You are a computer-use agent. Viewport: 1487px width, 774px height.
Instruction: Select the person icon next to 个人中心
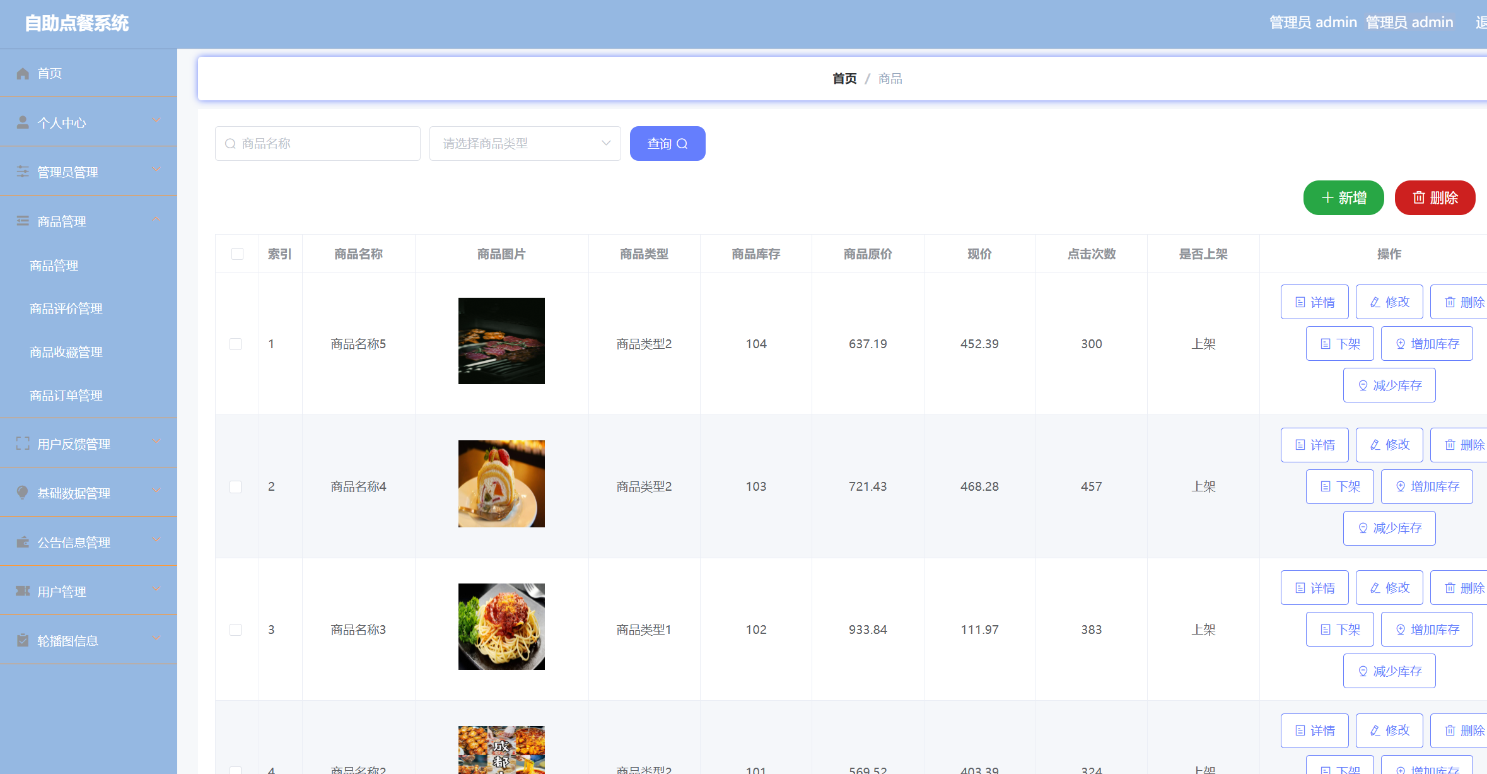23,122
